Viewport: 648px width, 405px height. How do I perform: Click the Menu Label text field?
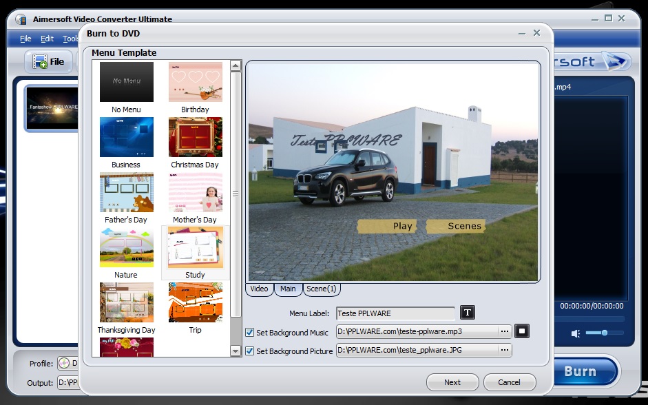(395, 313)
